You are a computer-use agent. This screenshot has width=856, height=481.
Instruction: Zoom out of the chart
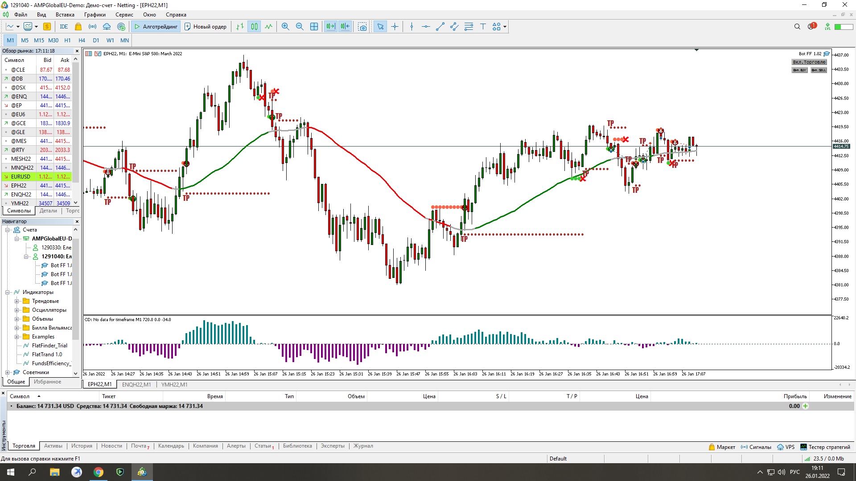point(300,27)
